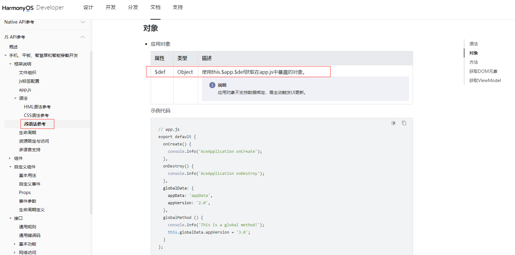Screen dimensions: 515x255
Task: Open 基本用法 under 自定义组件
Action: (28, 175)
